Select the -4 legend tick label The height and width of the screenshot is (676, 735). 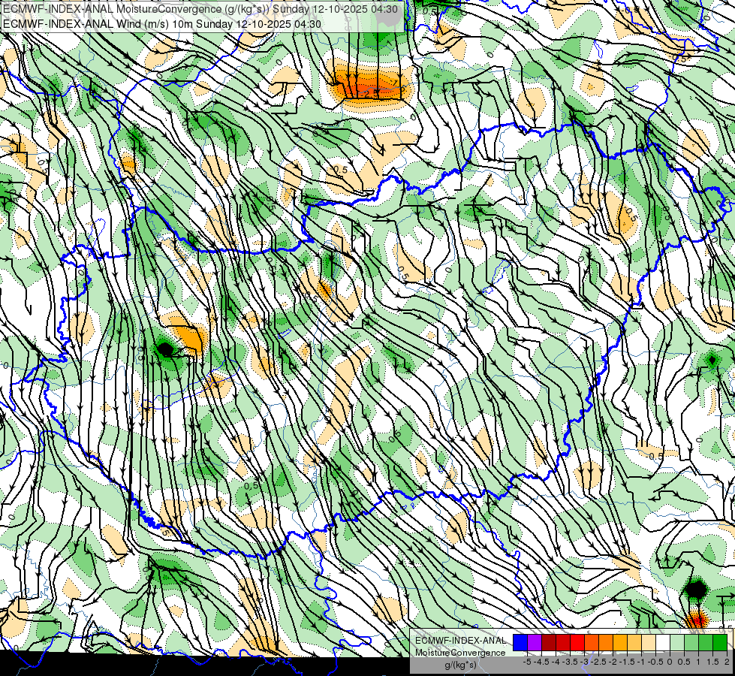(x=556, y=662)
